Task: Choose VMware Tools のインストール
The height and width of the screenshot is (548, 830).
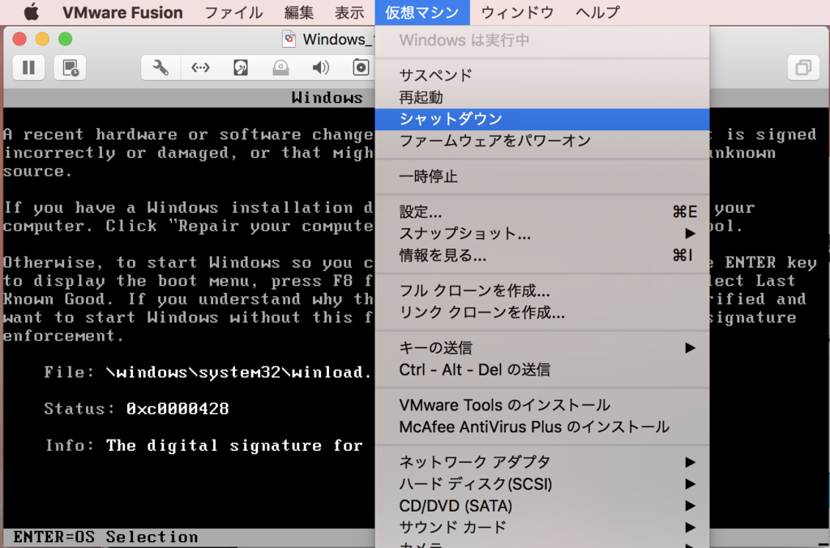Action: coord(542,405)
